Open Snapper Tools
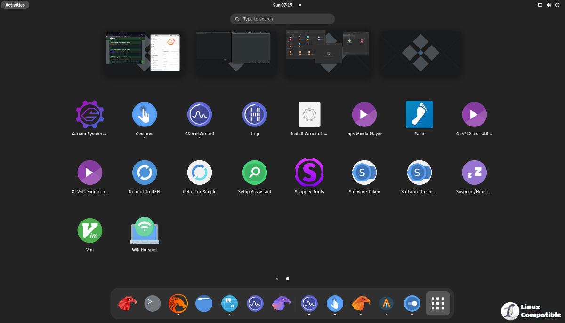The width and height of the screenshot is (565, 323). (x=309, y=173)
